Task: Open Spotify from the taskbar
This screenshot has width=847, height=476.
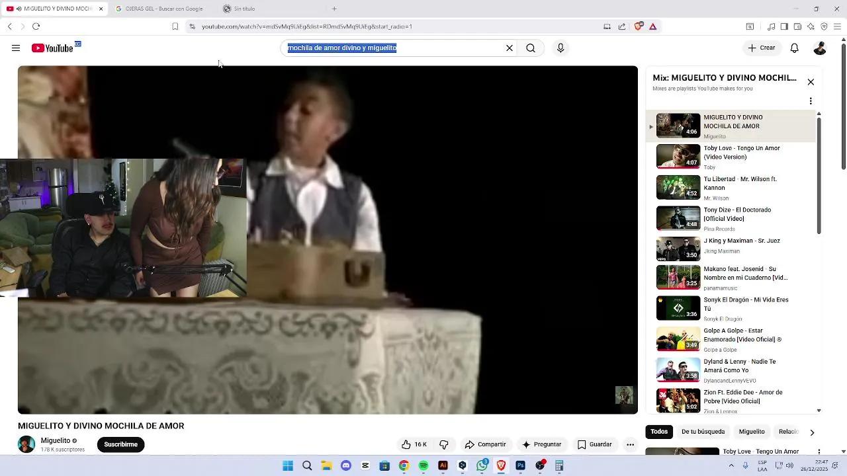Action: (x=423, y=465)
